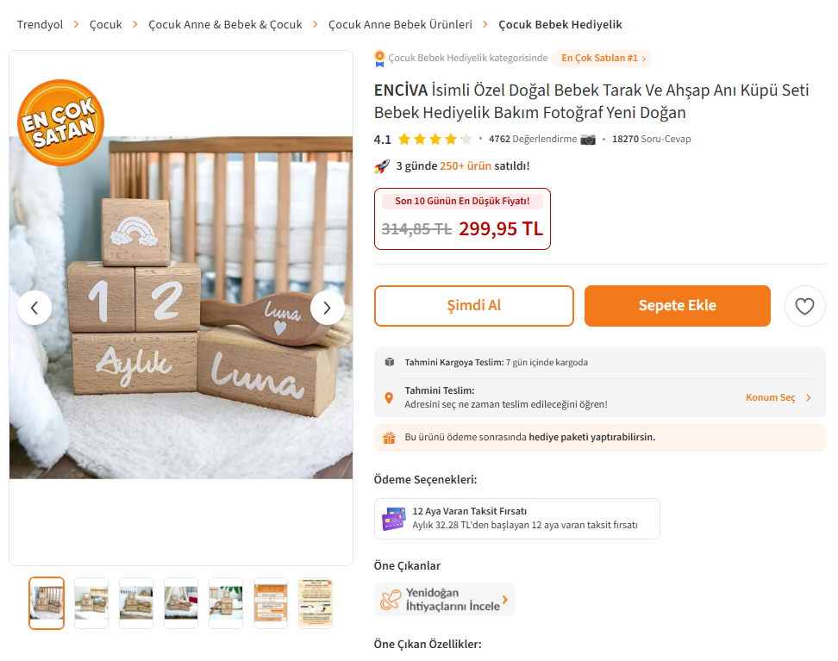Show next product image with right arrow

pyautogui.click(x=327, y=308)
